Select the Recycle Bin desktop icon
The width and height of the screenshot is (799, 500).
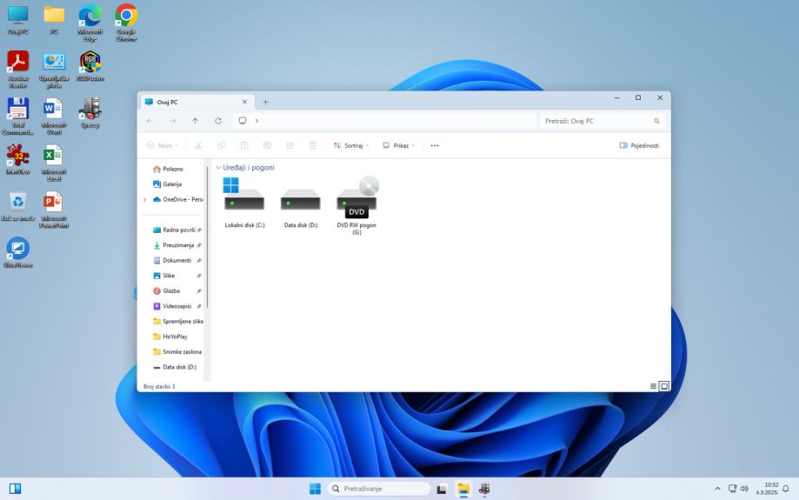pyautogui.click(x=18, y=206)
